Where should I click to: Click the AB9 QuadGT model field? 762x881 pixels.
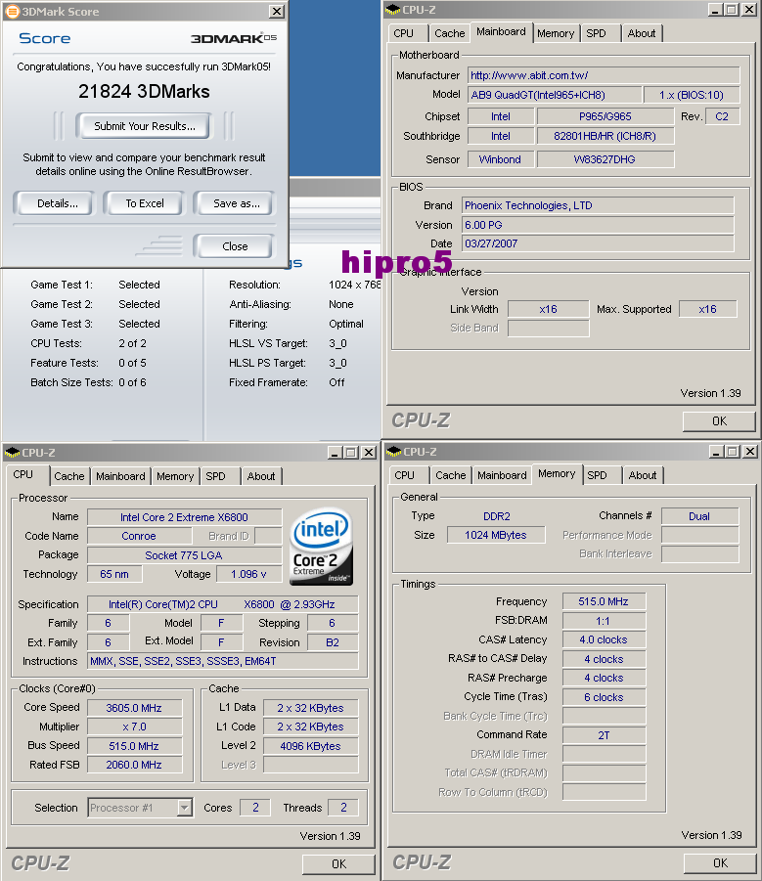(x=555, y=95)
